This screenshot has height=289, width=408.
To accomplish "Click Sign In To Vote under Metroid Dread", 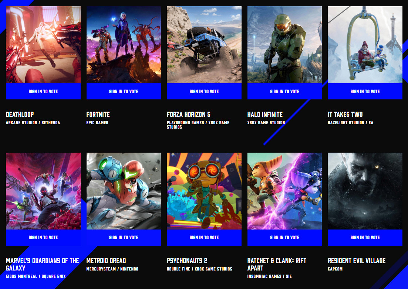I will [x=124, y=237].
